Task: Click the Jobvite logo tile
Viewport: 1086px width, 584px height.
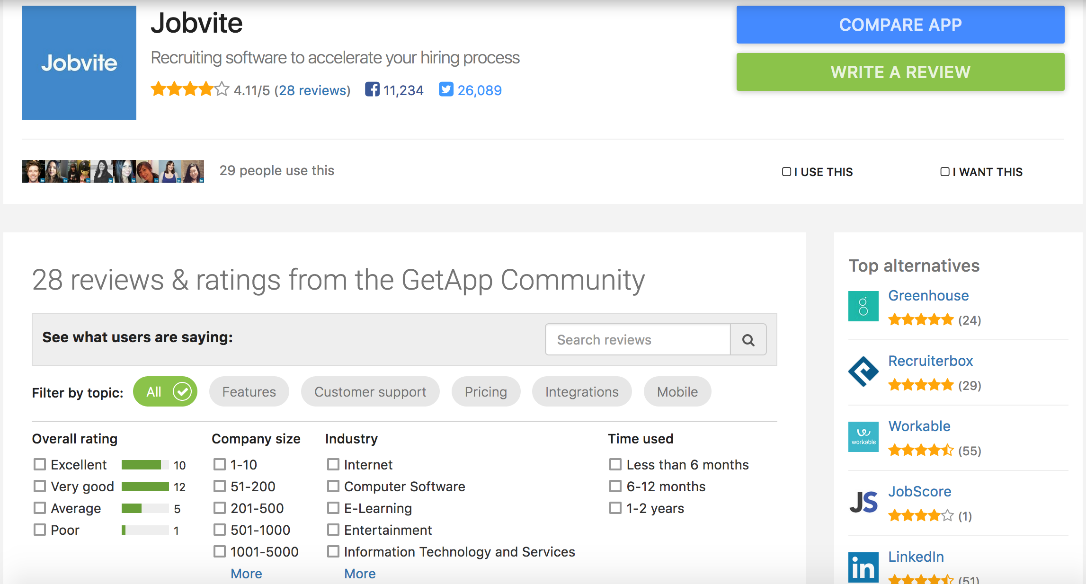Action: point(79,62)
